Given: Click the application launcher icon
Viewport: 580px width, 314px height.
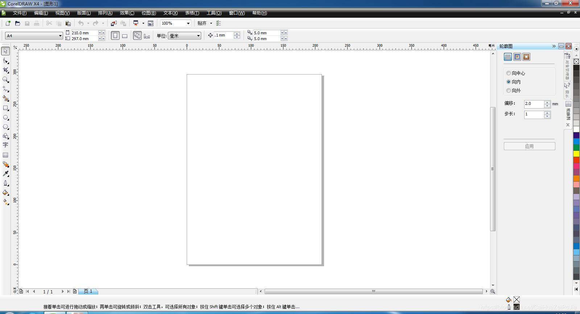Looking at the screenshot, I should [x=136, y=23].
